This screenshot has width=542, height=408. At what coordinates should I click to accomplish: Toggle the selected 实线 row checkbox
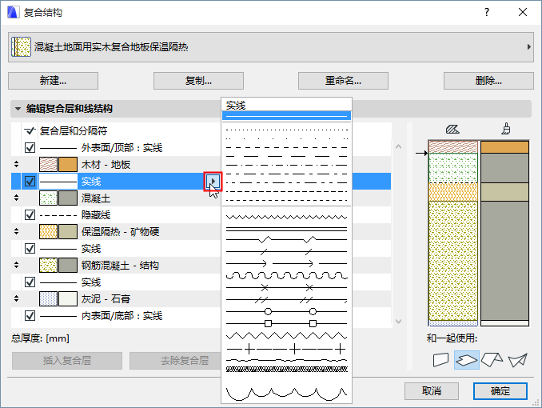click(x=30, y=181)
